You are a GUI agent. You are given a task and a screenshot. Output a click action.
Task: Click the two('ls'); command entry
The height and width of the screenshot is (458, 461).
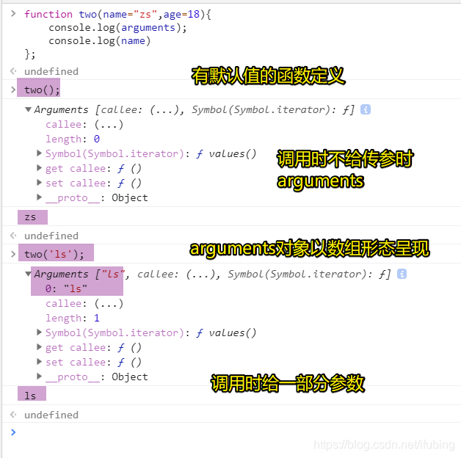54,254
